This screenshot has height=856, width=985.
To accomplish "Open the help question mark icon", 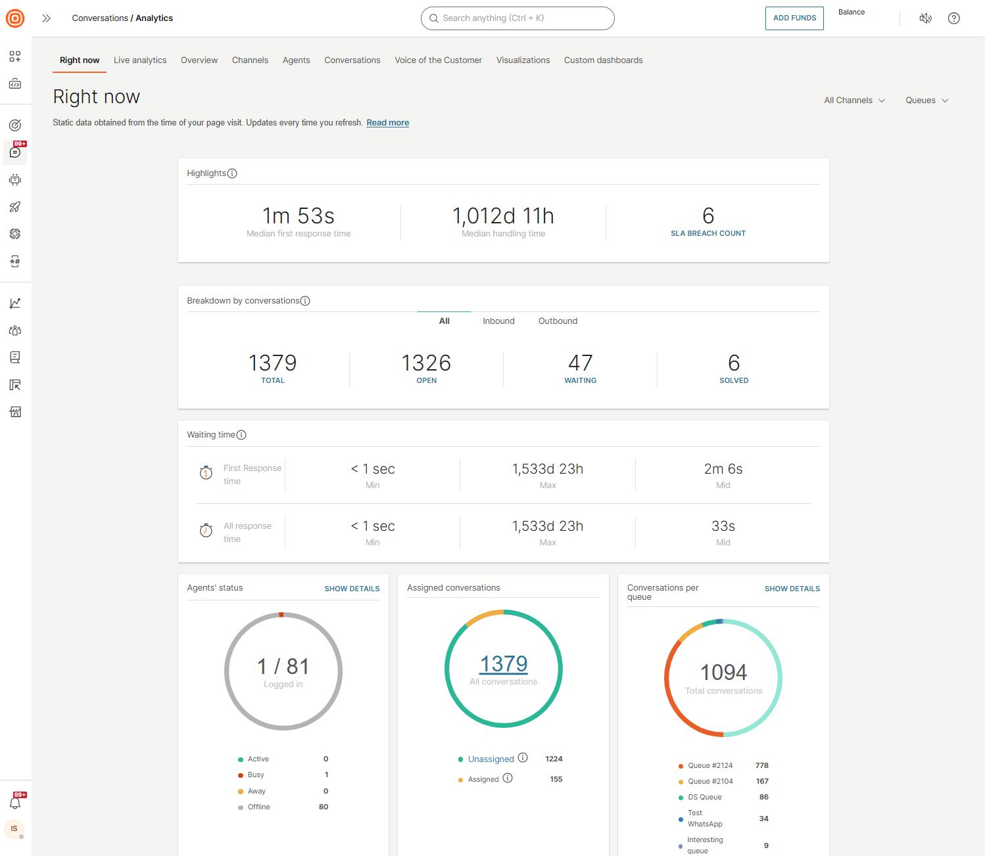I will (954, 18).
